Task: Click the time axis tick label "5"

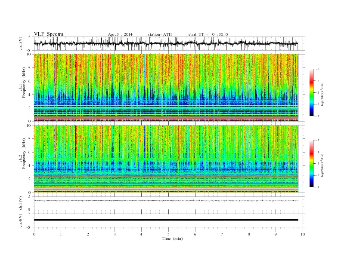Action: (168, 234)
